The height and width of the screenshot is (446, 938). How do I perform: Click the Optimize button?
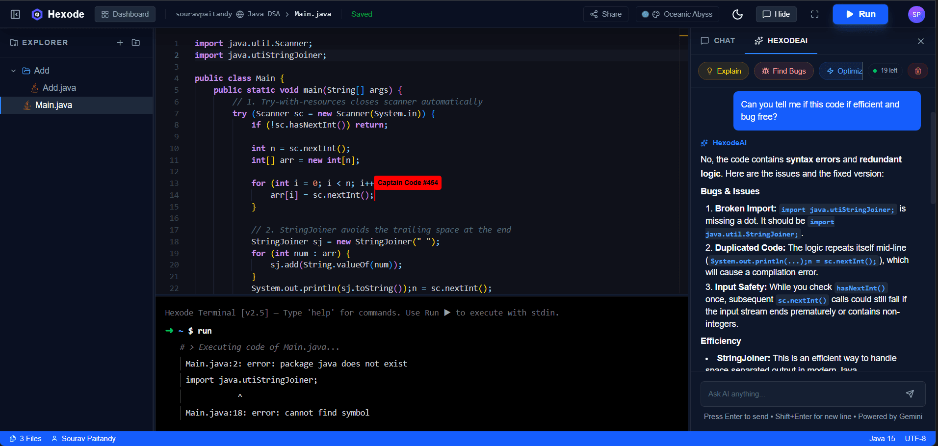point(841,71)
